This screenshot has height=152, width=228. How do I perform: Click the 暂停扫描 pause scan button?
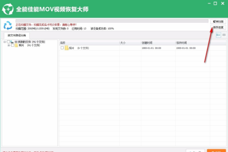tap(218, 22)
